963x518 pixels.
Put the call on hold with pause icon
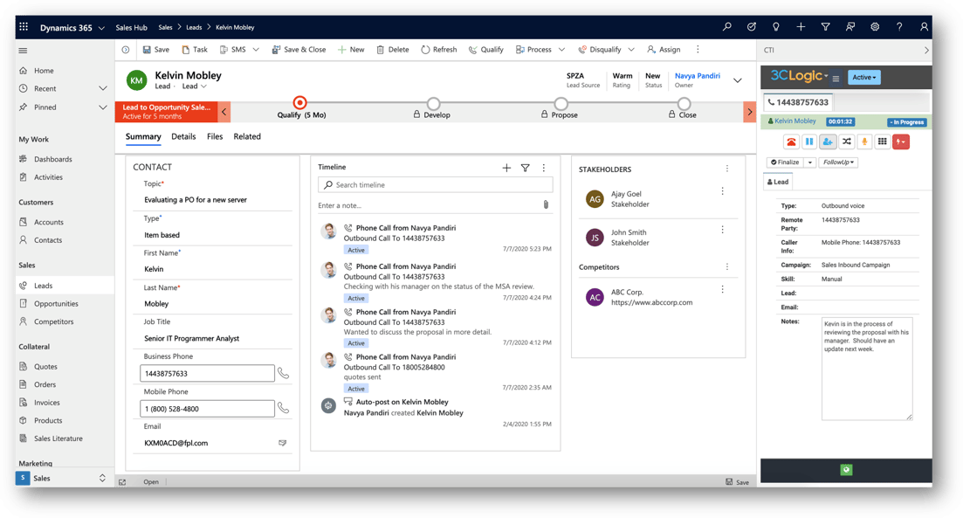(809, 142)
